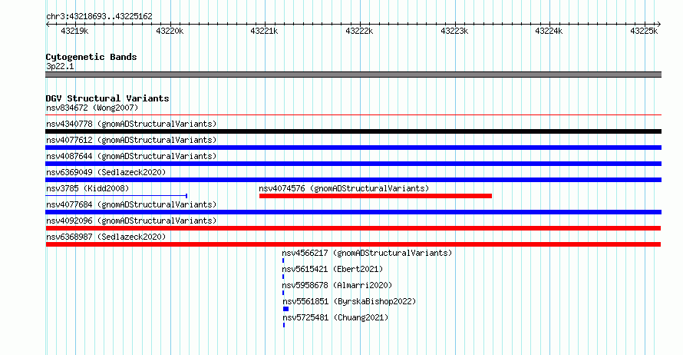Image resolution: width=683 pixels, height=355 pixels.
Task: Open nsv4077684 gnomAD variant label
Action: [x=131, y=204]
